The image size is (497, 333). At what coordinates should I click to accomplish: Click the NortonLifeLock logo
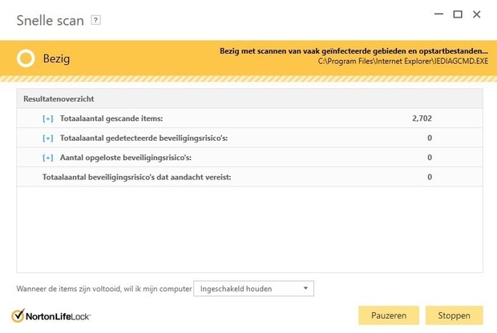tap(51, 315)
